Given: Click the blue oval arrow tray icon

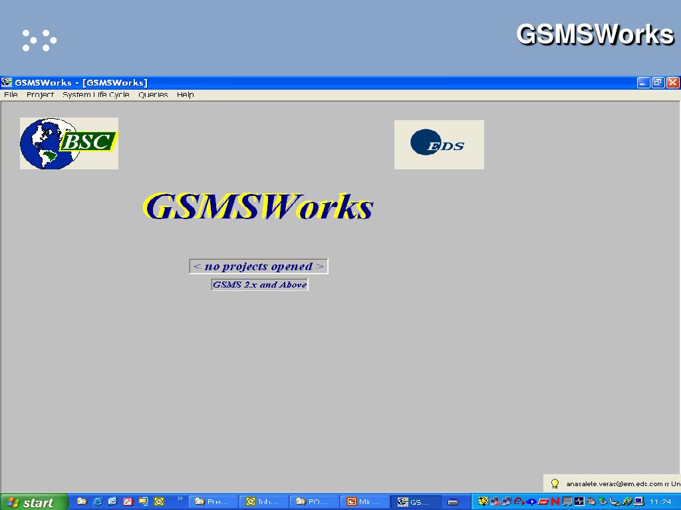Looking at the screenshot, I should [531, 502].
